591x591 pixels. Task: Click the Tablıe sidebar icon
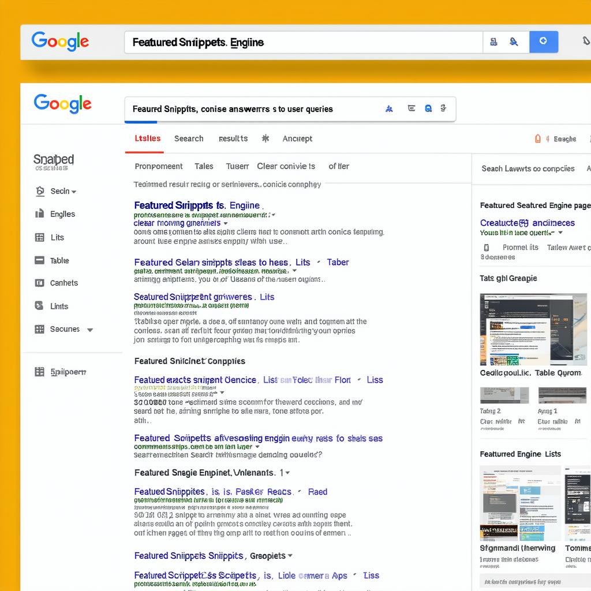(40, 260)
